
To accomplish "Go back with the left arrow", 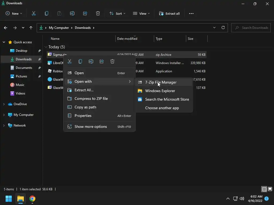I will tap(6, 28).
